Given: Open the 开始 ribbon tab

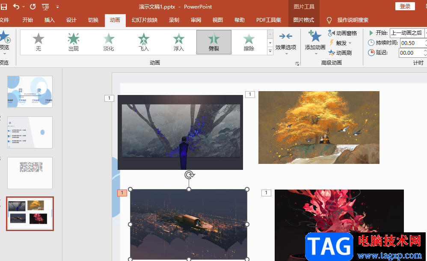Looking at the screenshot, I should point(27,20).
